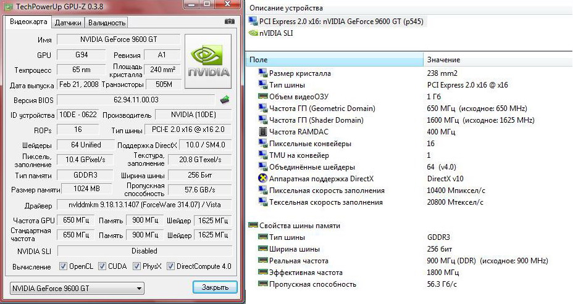Viewport: 573px width, 304px height.
Task: Click icon beside Тип шины under Свойства шины памяти
Action: 263,237
